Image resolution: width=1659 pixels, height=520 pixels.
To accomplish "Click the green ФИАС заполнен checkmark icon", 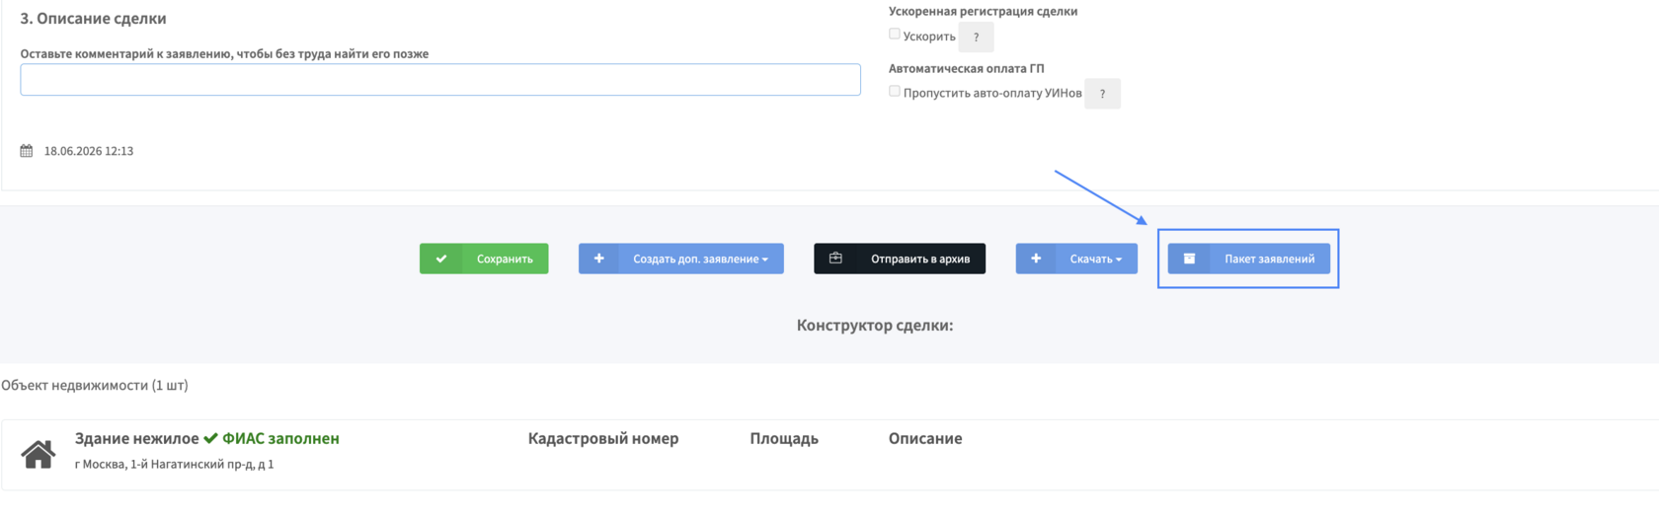I will point(210,438).
